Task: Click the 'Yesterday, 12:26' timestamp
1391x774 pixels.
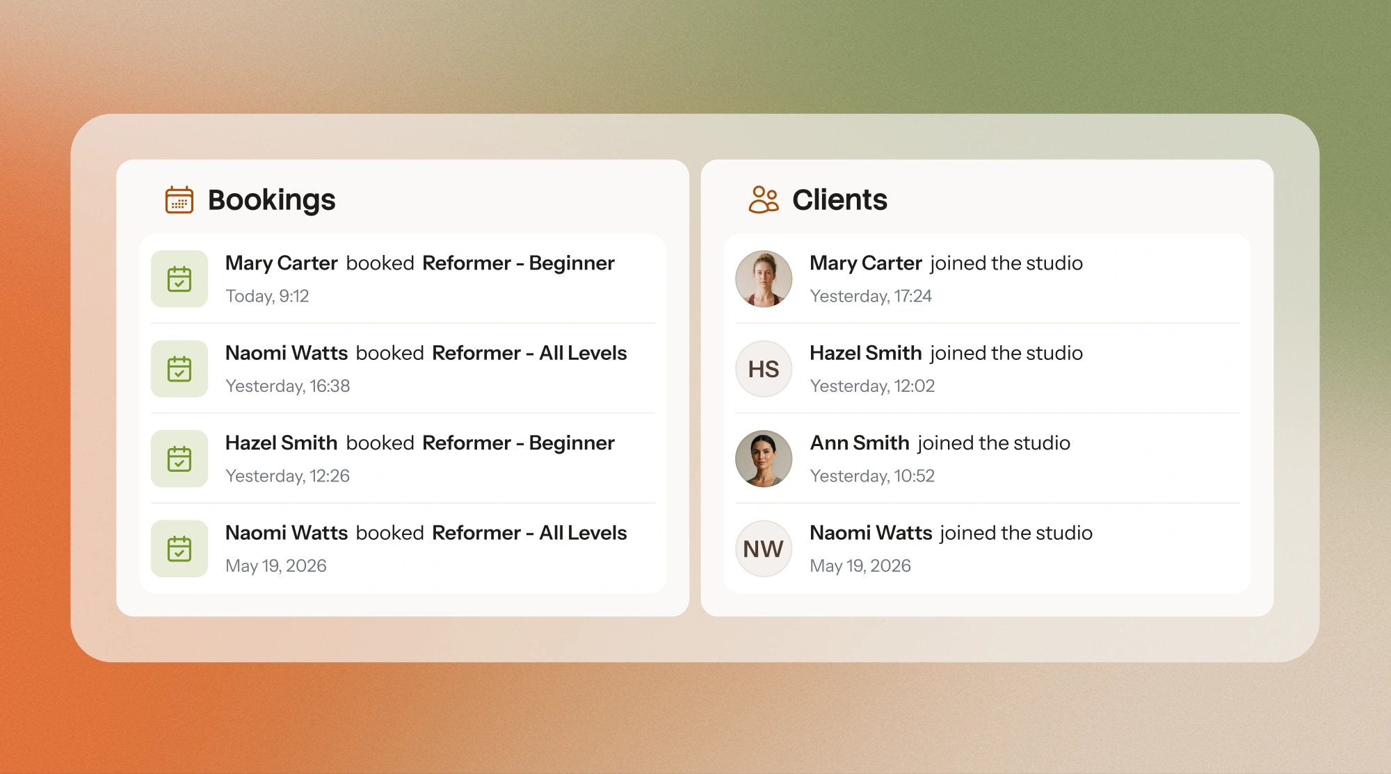Action: tap(287, 476)
